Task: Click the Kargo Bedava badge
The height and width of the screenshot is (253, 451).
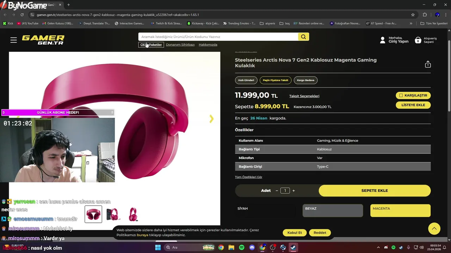Action: 305,80
